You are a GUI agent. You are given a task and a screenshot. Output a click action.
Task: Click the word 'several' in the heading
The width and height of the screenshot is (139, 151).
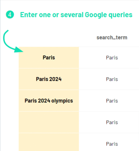pyautogui.click(x=72, y=15)
